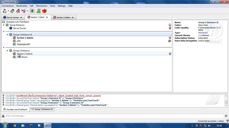Image resolution: width=229 pixels, height=128 pixels.
Task: Click the person-with-clock toolbar icon
Action: pos(5,11)
